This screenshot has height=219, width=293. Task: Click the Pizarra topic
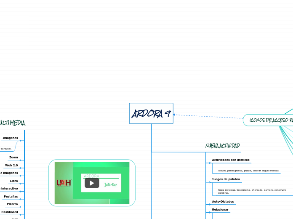(12, 204)
